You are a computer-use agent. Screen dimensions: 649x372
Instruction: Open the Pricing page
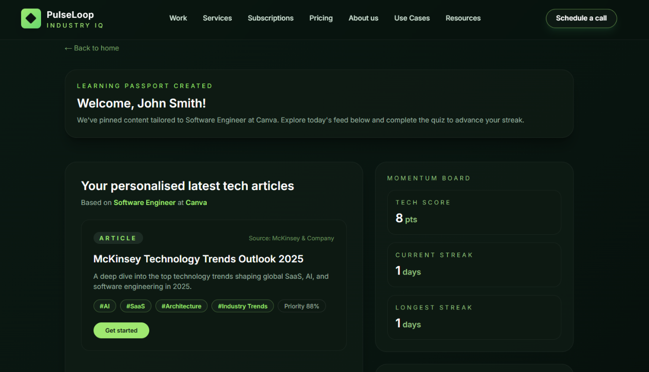tap(321, 18)
